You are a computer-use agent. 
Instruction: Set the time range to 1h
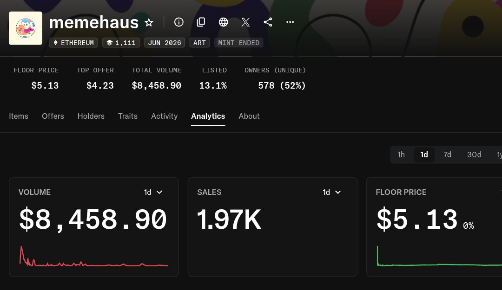[x=401, y=155]
